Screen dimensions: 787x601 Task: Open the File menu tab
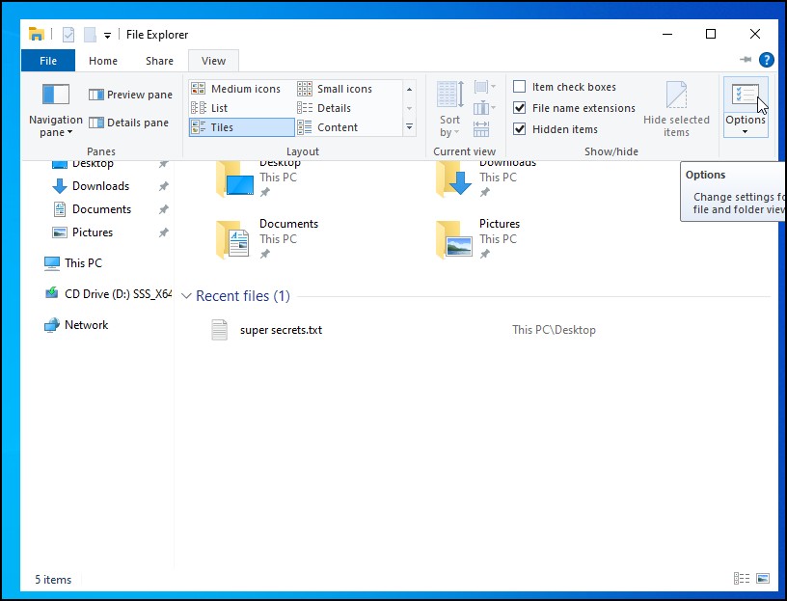(48, 61)
